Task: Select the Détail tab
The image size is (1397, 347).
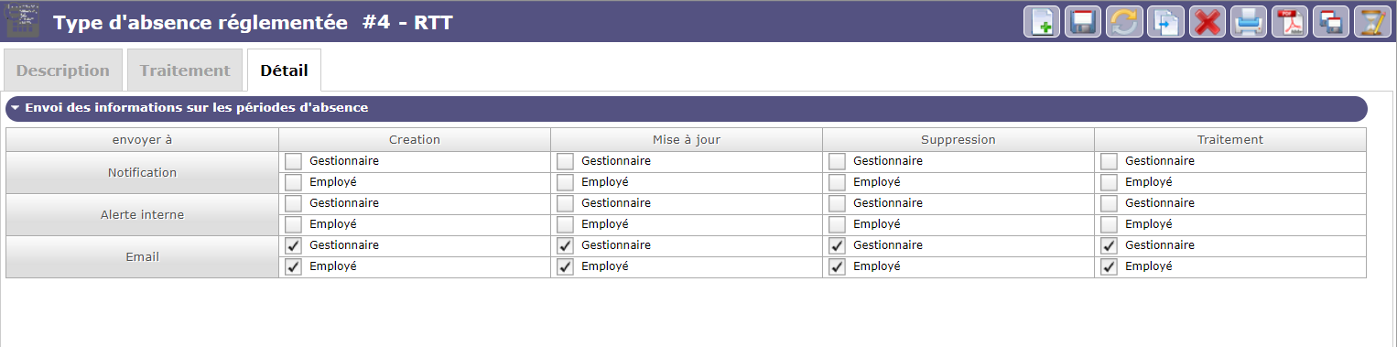Action: 284,70
